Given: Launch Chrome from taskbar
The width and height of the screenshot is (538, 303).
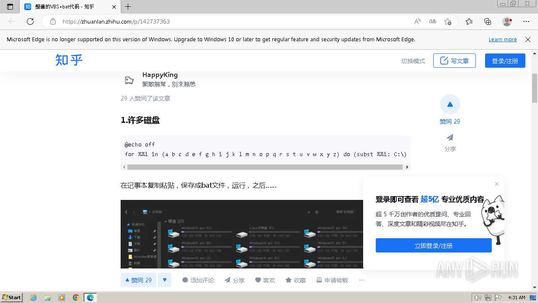Looking at the screenshot, I should (76, 298).
